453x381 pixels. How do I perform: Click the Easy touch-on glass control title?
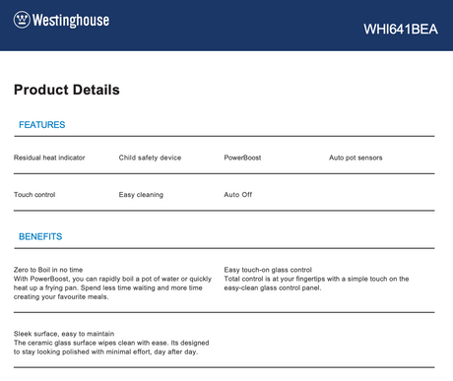tap(268, 270)
